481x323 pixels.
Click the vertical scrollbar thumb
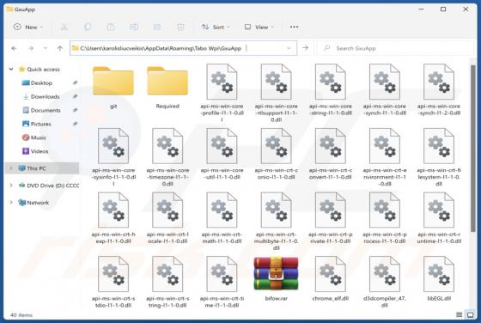point(473,148)
